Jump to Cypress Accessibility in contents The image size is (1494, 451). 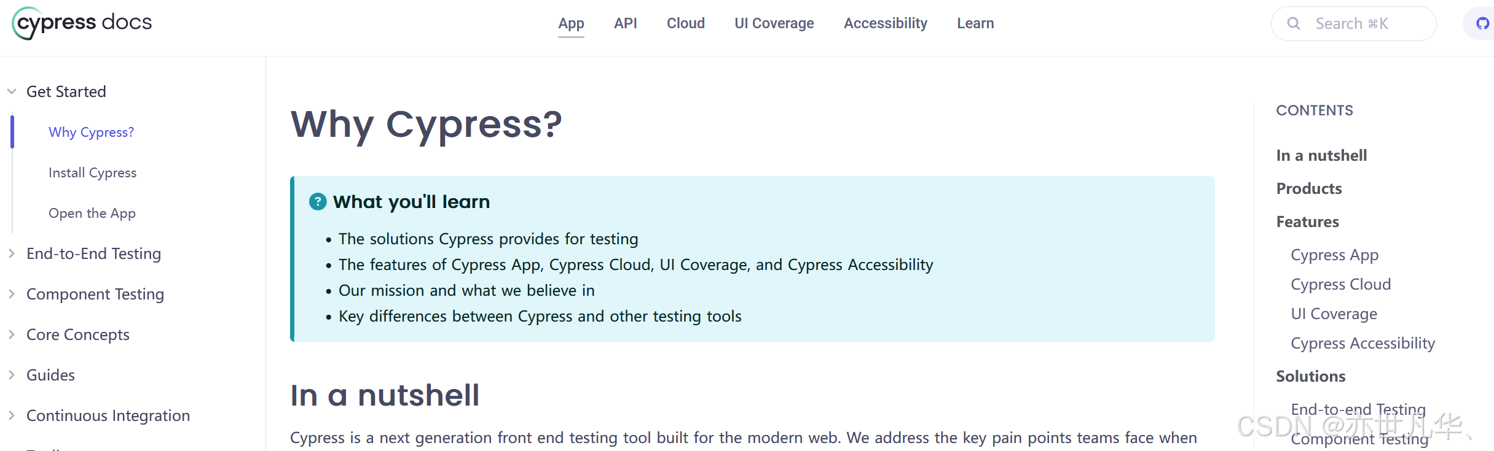coord(1362,343)
